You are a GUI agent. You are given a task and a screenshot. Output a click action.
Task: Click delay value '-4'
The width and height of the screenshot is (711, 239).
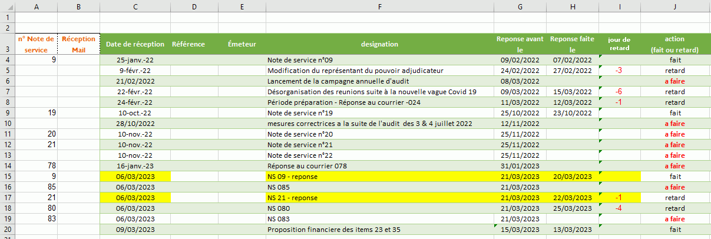click(x=619, y=208)
